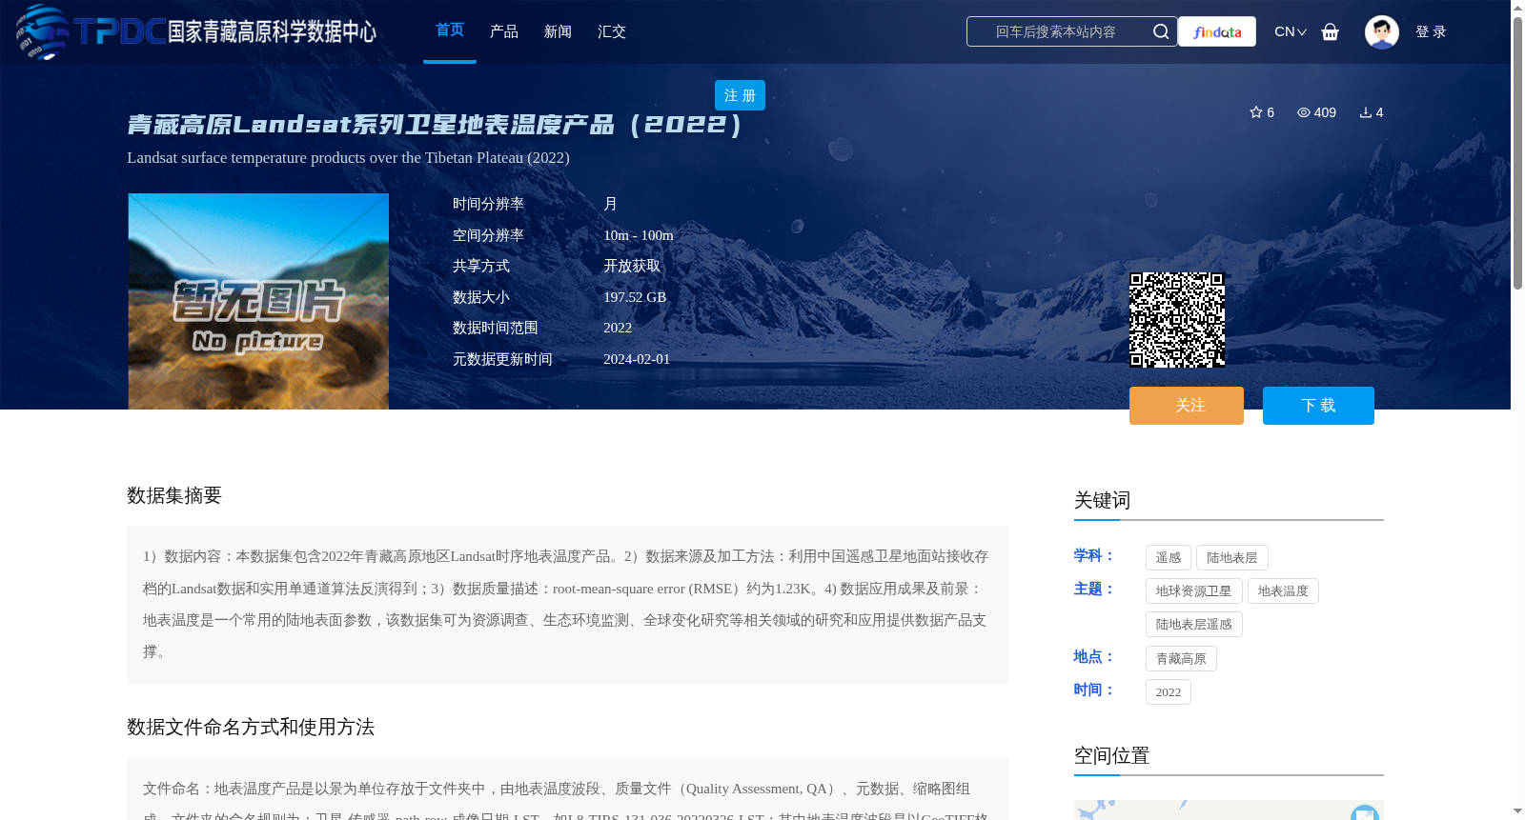This screenshot has height=820, width=1525.
Task: Click the Chinese Landsat dataset title
Action: pos(435,125)
